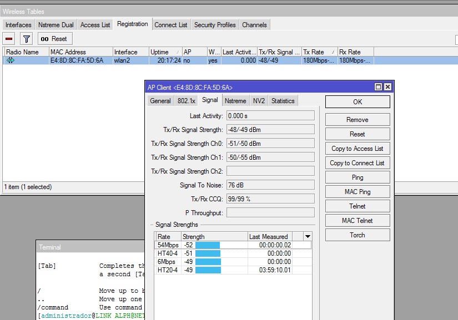This screenshot has width=458, height=320.
Task: Switch to the Access List tab
Action: [x=95, y=25]
